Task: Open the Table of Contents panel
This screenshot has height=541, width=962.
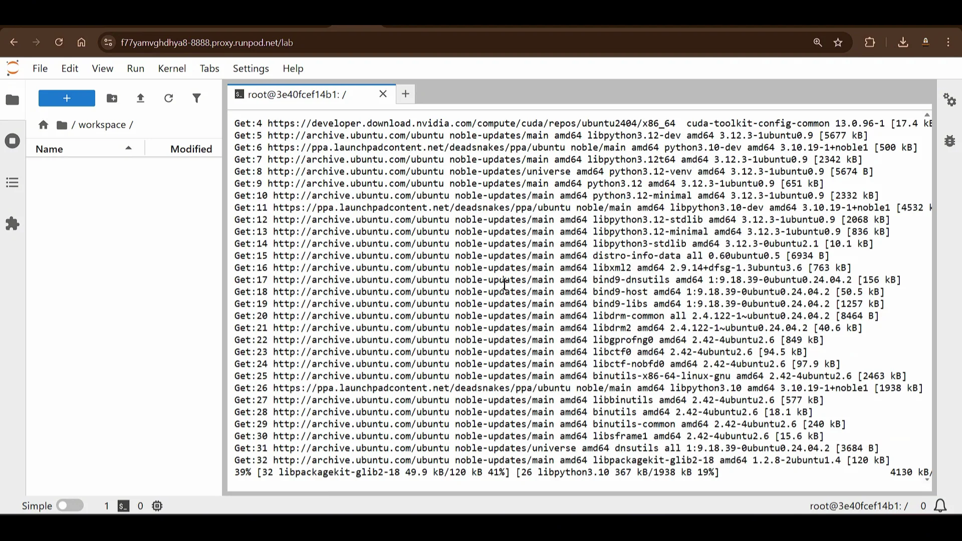Action: pos(12,182)
